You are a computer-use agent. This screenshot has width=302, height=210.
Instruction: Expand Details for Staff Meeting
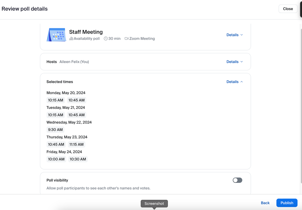(x=235, y=35)
